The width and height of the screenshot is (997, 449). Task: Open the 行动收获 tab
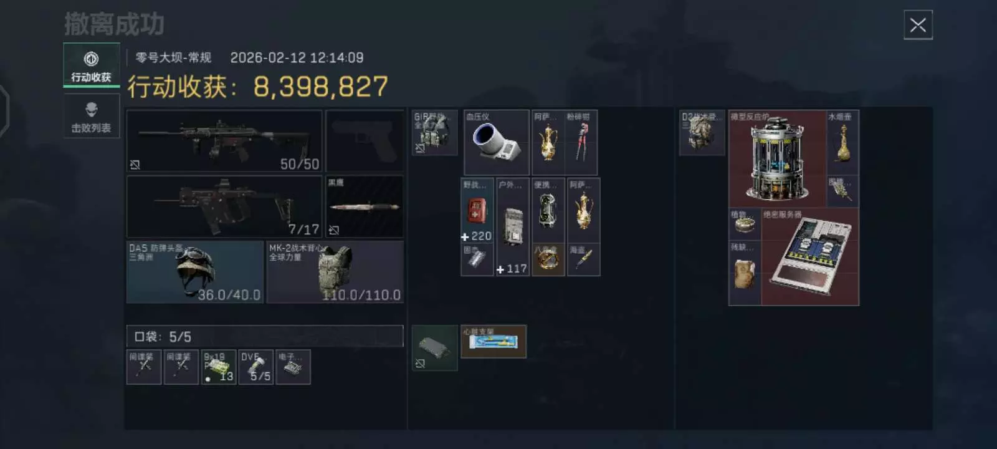point(91,65)
